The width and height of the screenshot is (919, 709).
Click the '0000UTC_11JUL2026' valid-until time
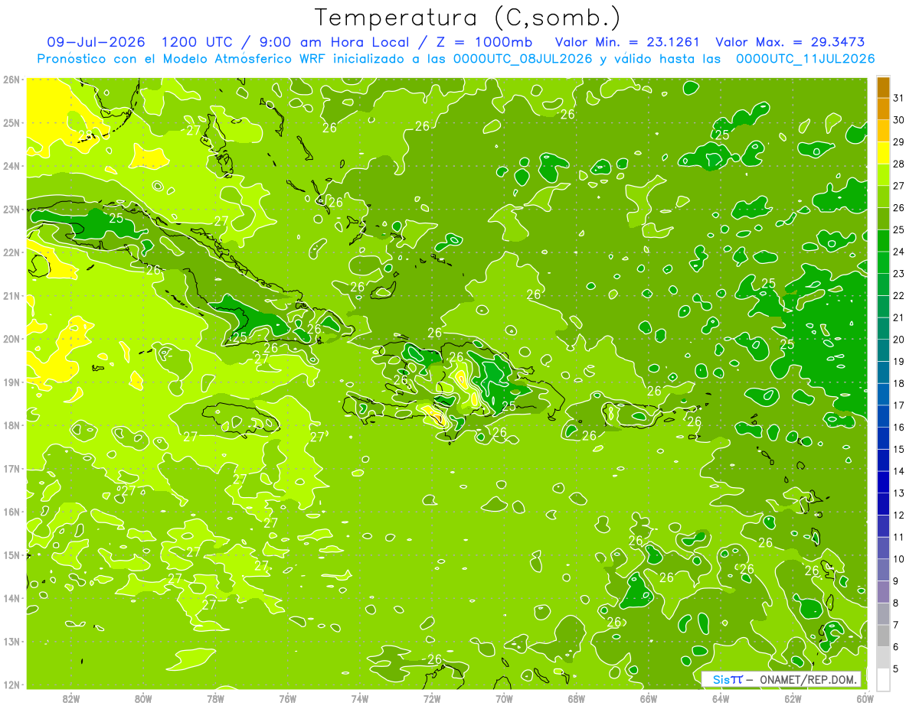point(805,59)
